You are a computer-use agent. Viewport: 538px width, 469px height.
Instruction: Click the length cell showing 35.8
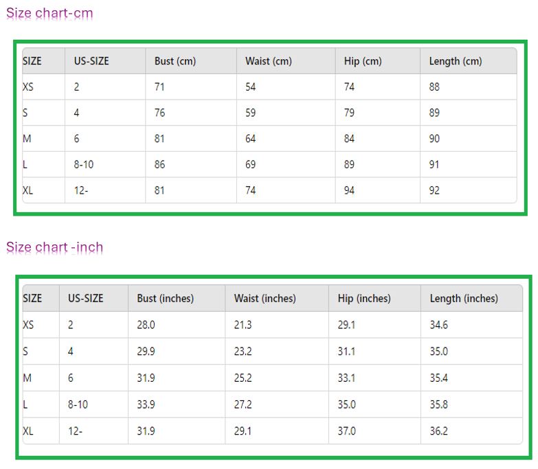pos(439,404)
